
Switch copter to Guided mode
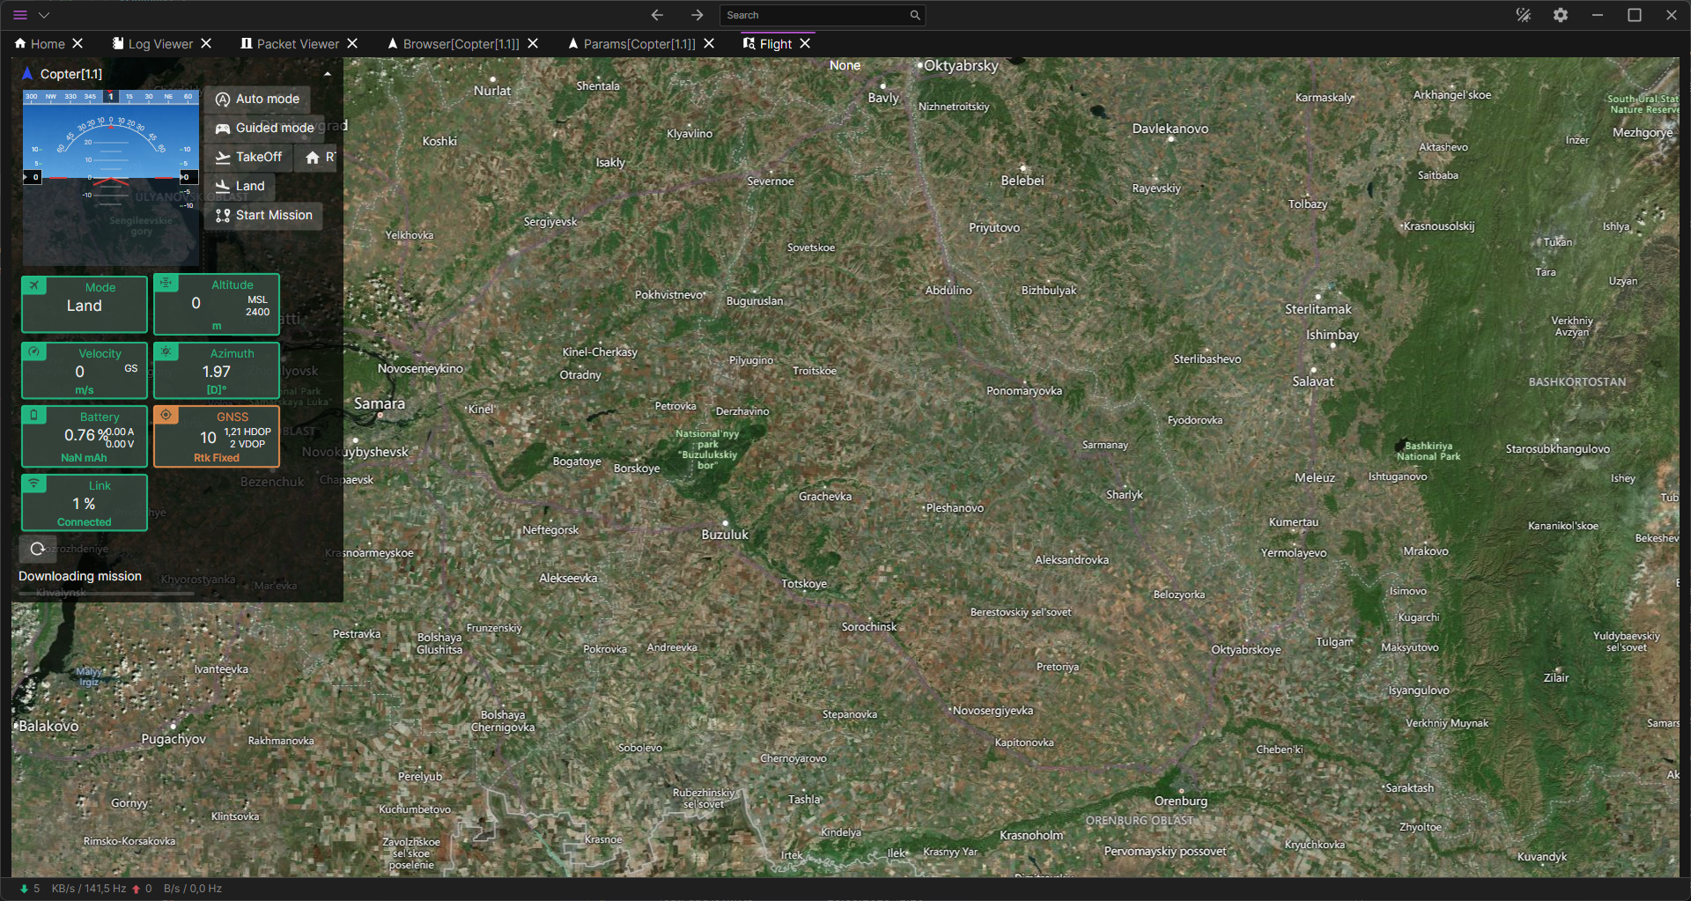coord(264,129)
